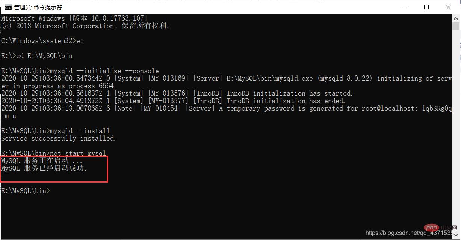
Task: Click the "Service successfully installed." message
Action: tap(59, 138)
